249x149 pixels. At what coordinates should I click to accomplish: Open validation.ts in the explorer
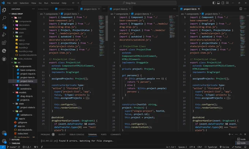coord(26,115)
